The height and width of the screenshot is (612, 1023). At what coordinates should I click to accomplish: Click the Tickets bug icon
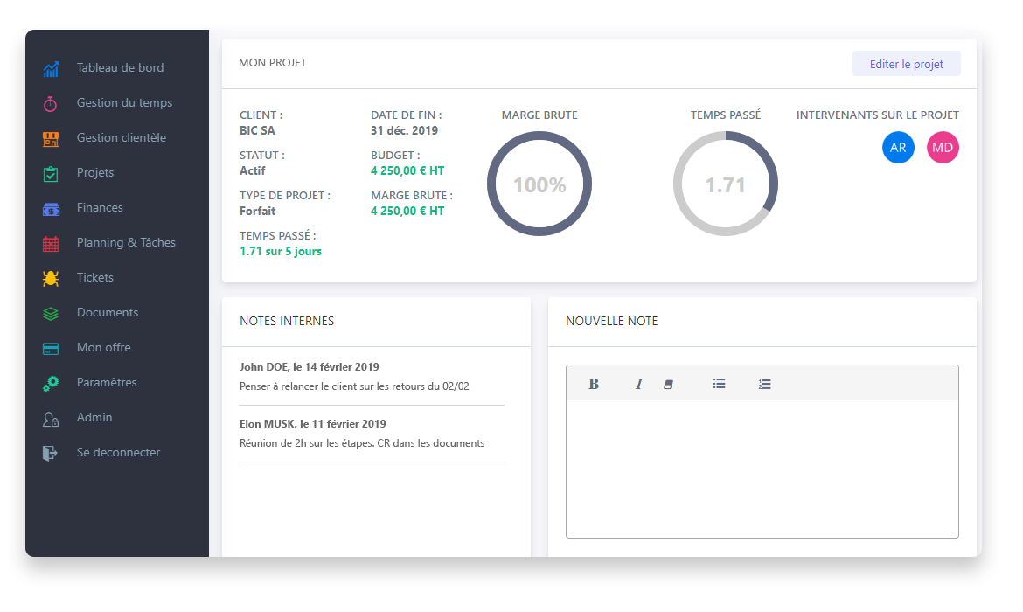(x=51, y=279)
